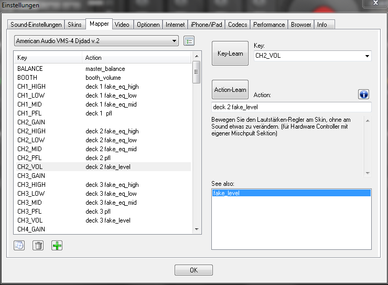Click description box scroll up arrow
Screen dimensions: 388x285
coord(368,121)
